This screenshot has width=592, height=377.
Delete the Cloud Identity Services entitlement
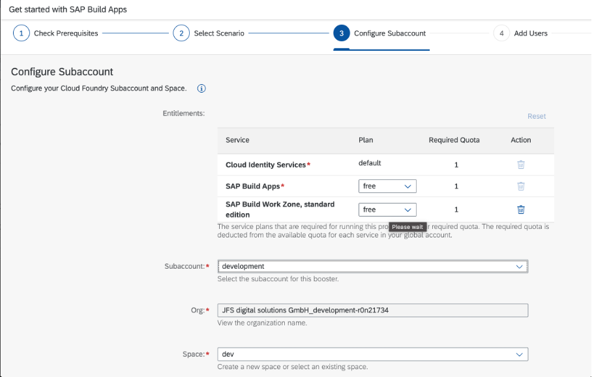coord(521,165)
